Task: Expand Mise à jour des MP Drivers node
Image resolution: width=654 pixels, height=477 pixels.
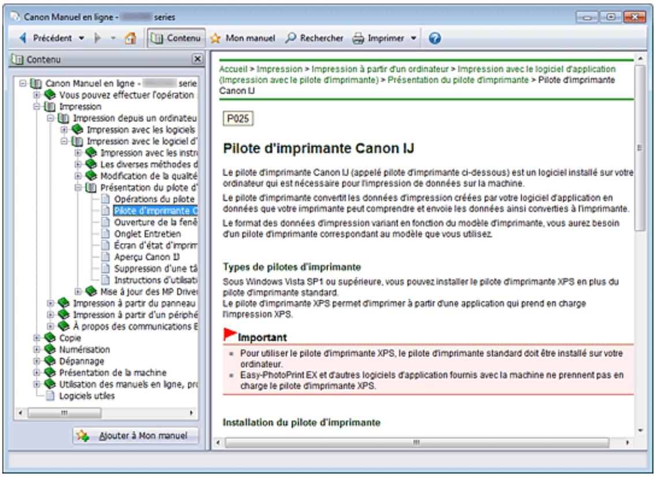Action: (x=78, y=292)
